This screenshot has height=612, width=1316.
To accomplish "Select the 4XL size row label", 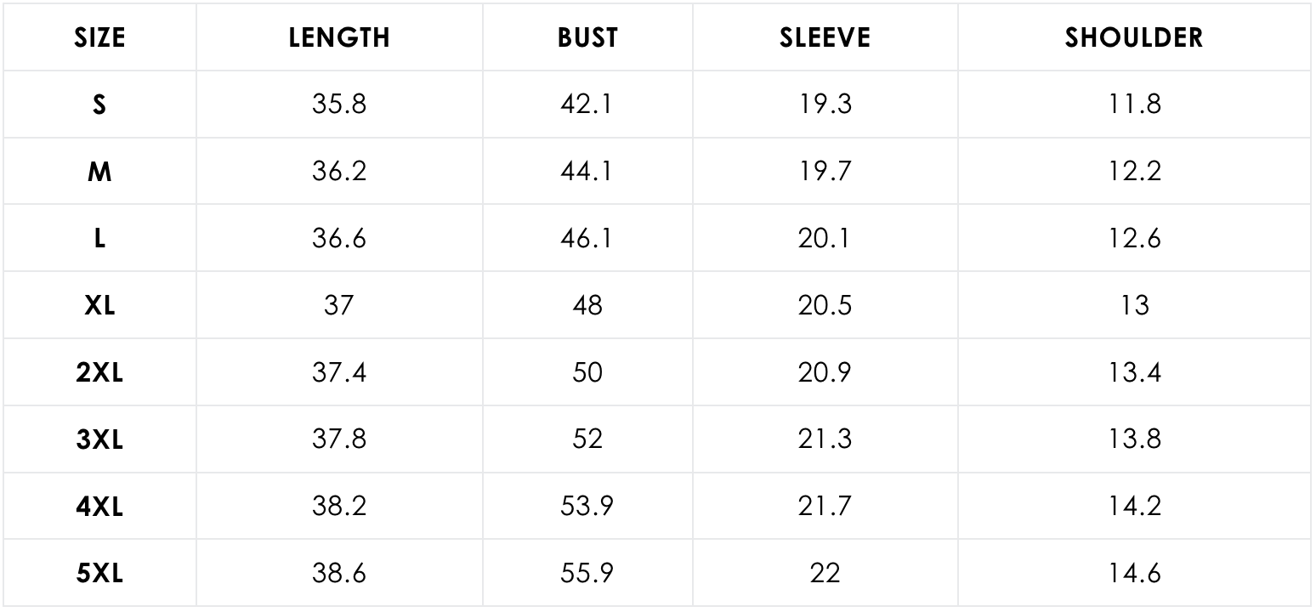I will (99, 507).
